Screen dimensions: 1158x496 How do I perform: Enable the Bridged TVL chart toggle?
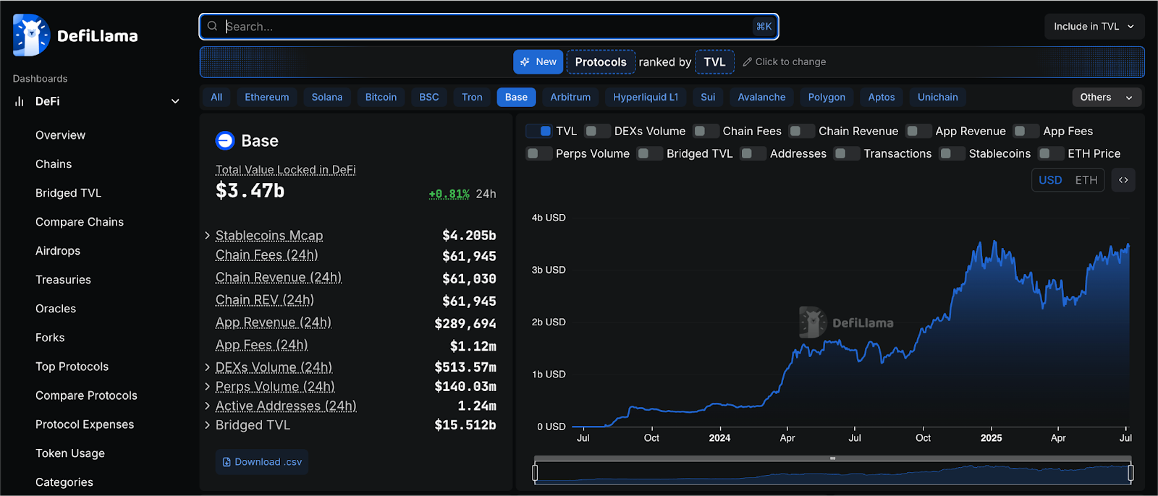click(649, 153)
